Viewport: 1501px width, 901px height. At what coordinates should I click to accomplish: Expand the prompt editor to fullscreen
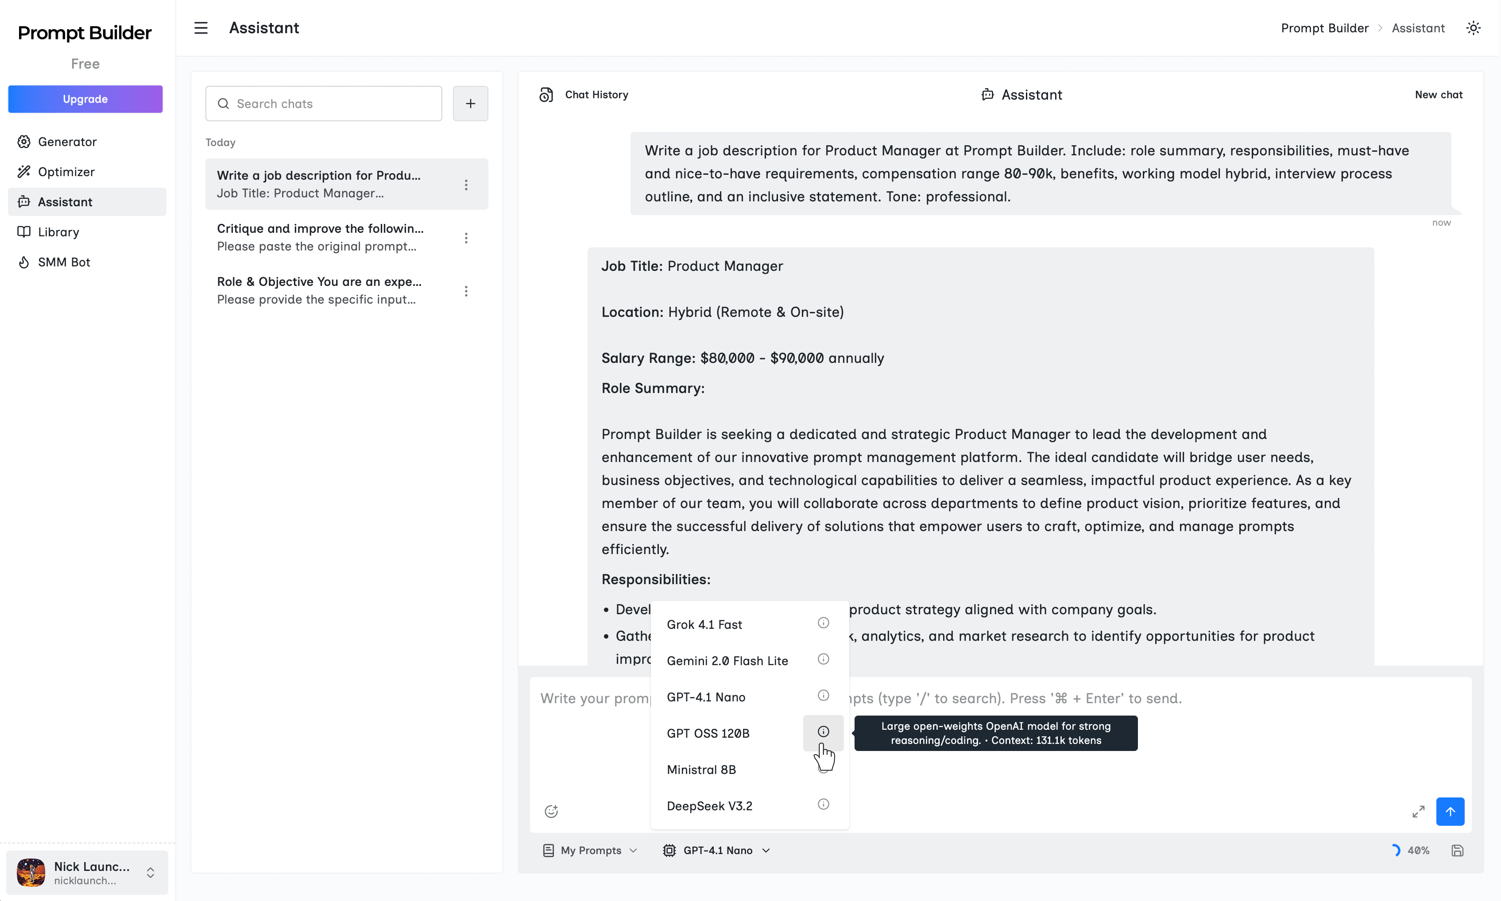click(x=1418, y=811)
